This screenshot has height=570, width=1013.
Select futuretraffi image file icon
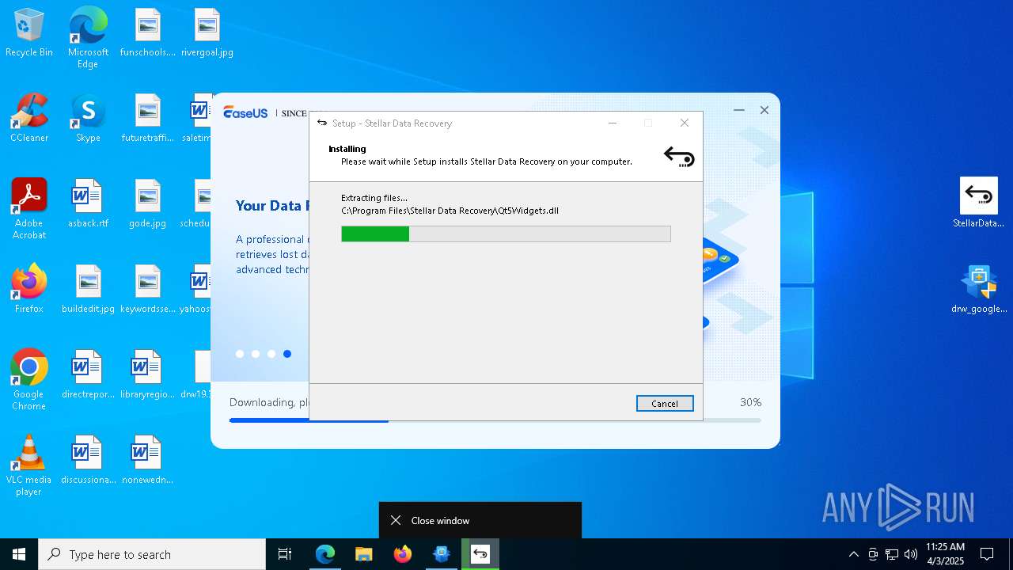tap(147, 119)
